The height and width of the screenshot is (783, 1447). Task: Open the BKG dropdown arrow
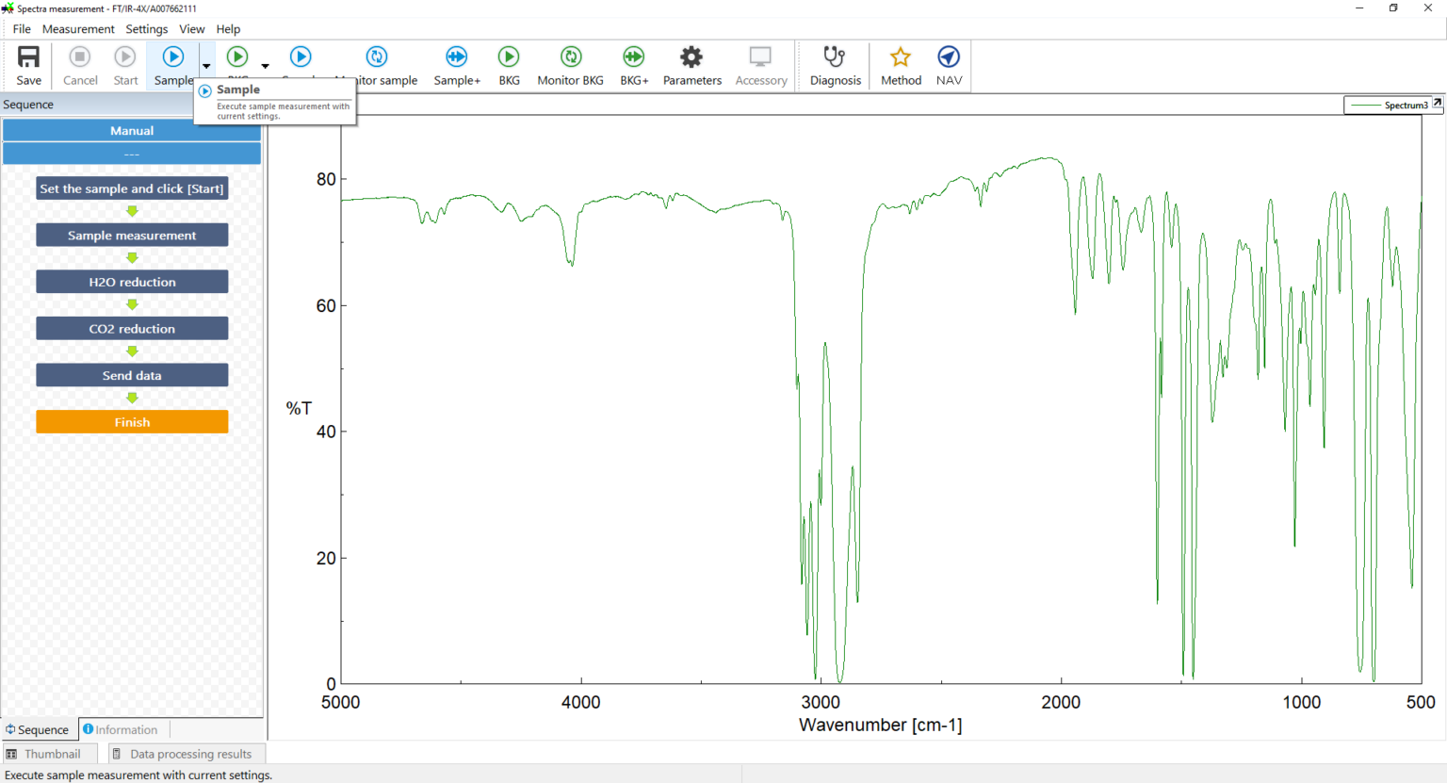pyautogui.click(x=265, y=66)
